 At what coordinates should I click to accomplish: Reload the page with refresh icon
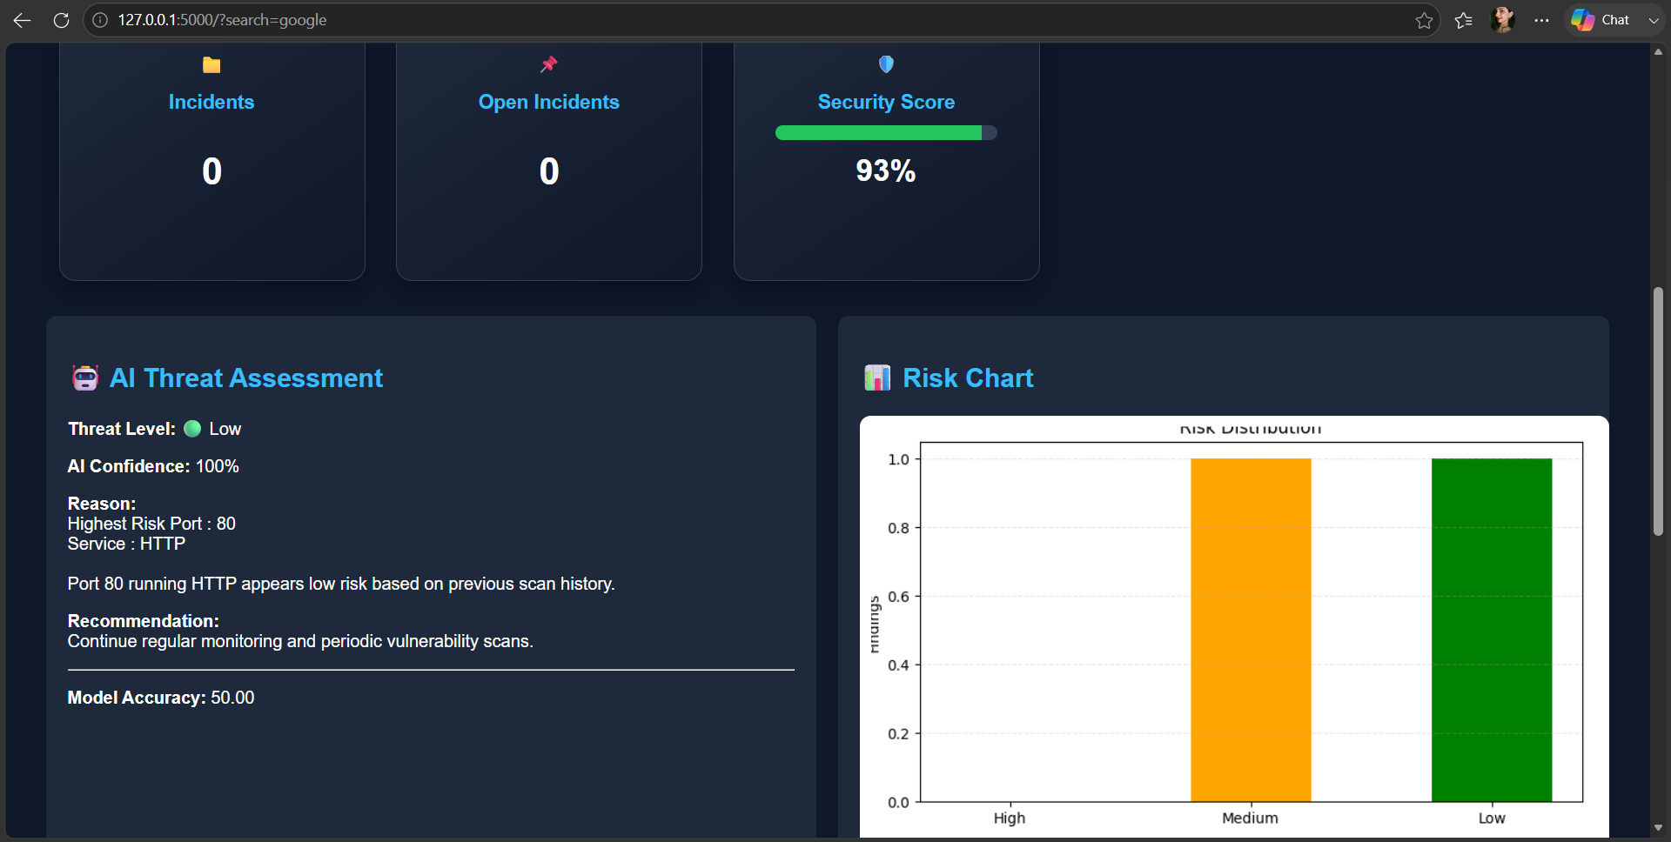(x=61, y=20)
